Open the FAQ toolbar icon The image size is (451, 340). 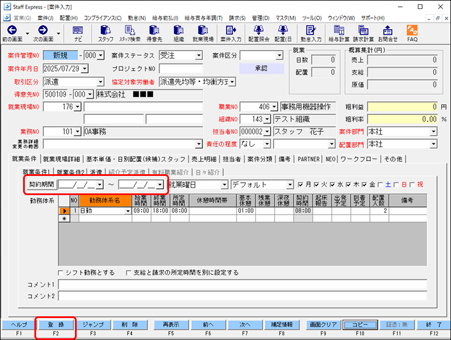coord(412,33)
